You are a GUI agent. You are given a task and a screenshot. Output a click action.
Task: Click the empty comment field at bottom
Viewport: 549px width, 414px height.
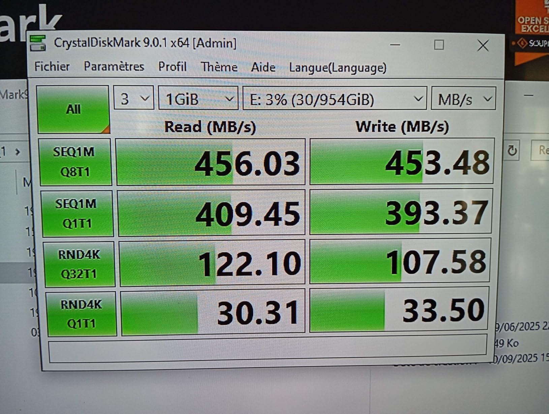[x=268, y=349]
